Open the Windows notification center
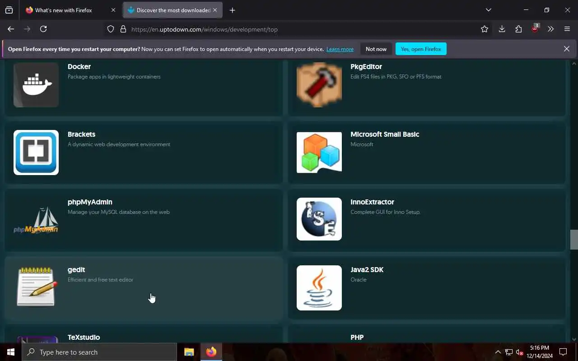Screen dimensions: 578x361 (x=563, y=352)
